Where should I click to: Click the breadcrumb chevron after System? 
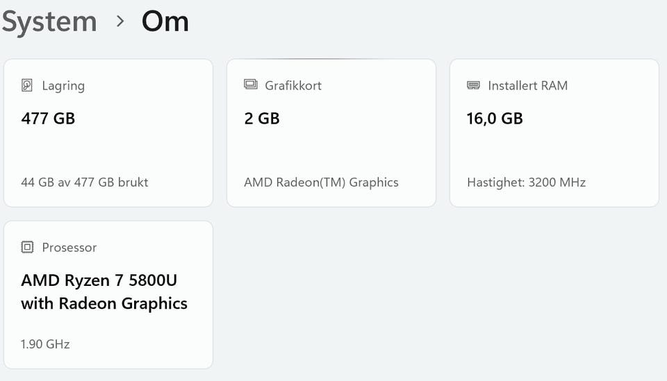point(120,22)
